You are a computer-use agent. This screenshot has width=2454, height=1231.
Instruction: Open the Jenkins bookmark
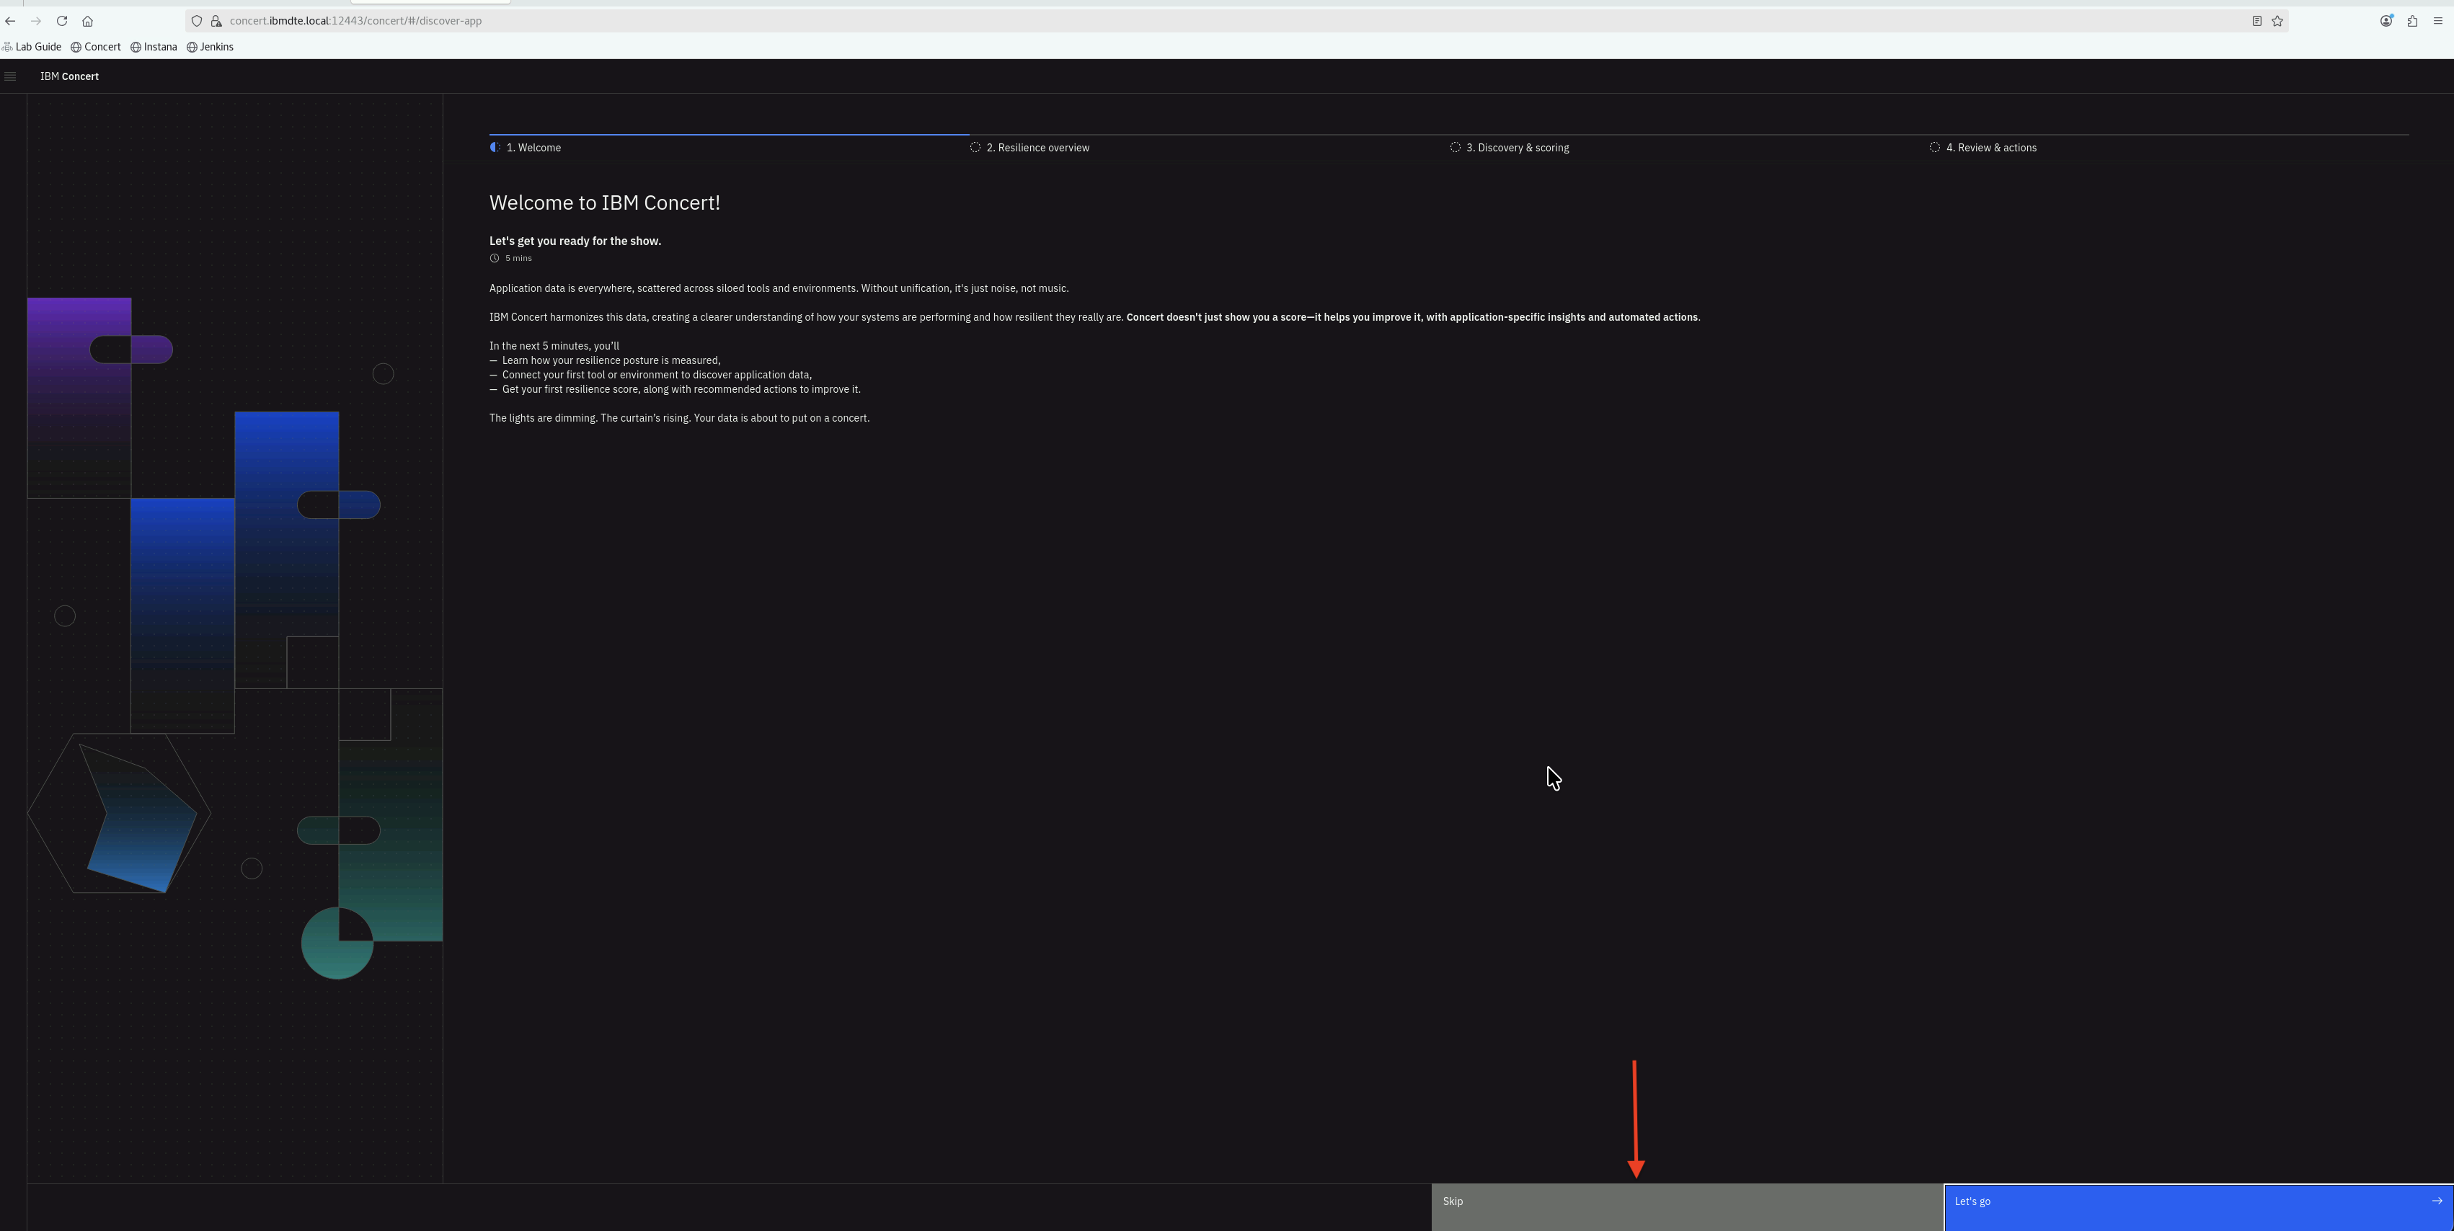pos(211,47)
